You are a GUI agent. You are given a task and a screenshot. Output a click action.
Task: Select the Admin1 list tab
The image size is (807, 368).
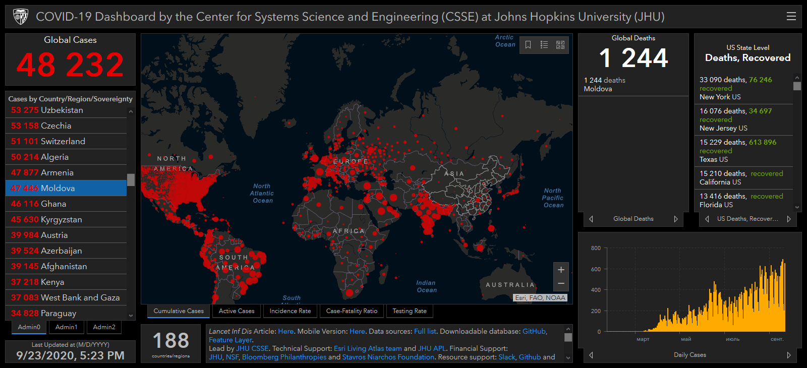(67, 327)
